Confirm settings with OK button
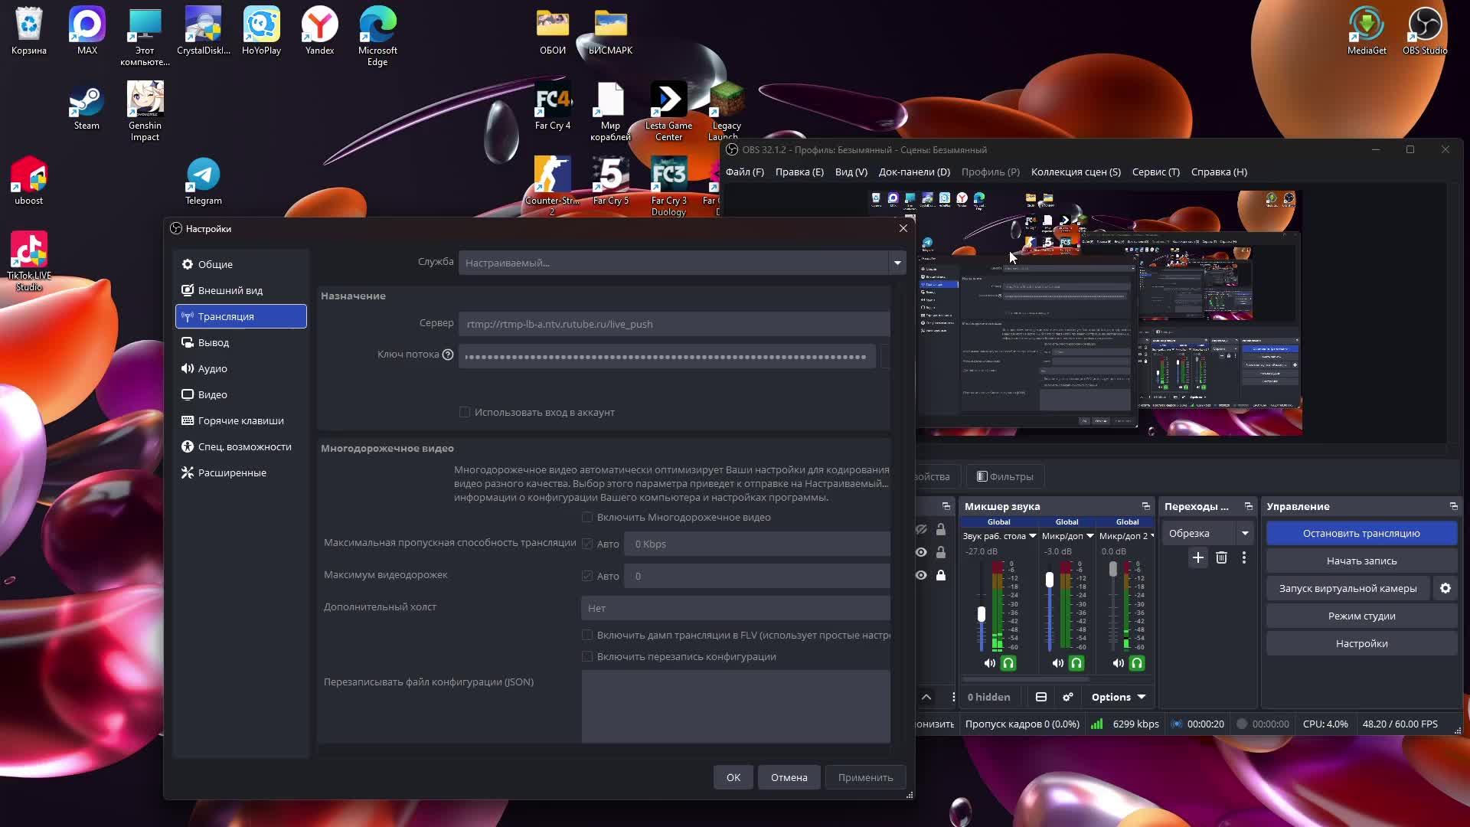 coord(733,777)
